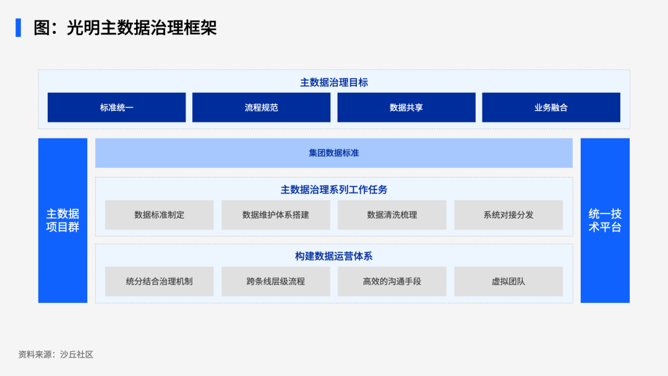
Task: Select the 数据维护体系搭建 task box
Action: click(x=275, y=215)
